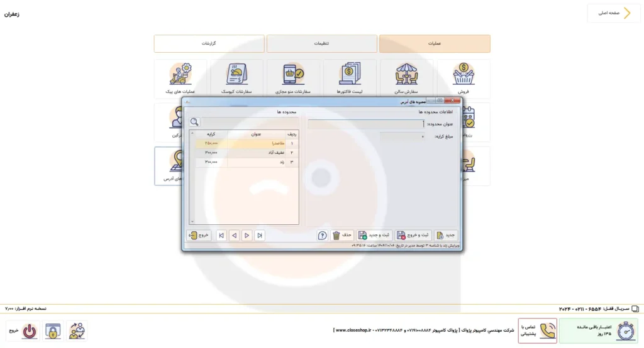Click the عنوان محدوده input field
Image resolution: width=644 pixels, height=348 pixels.
[365, 124]
